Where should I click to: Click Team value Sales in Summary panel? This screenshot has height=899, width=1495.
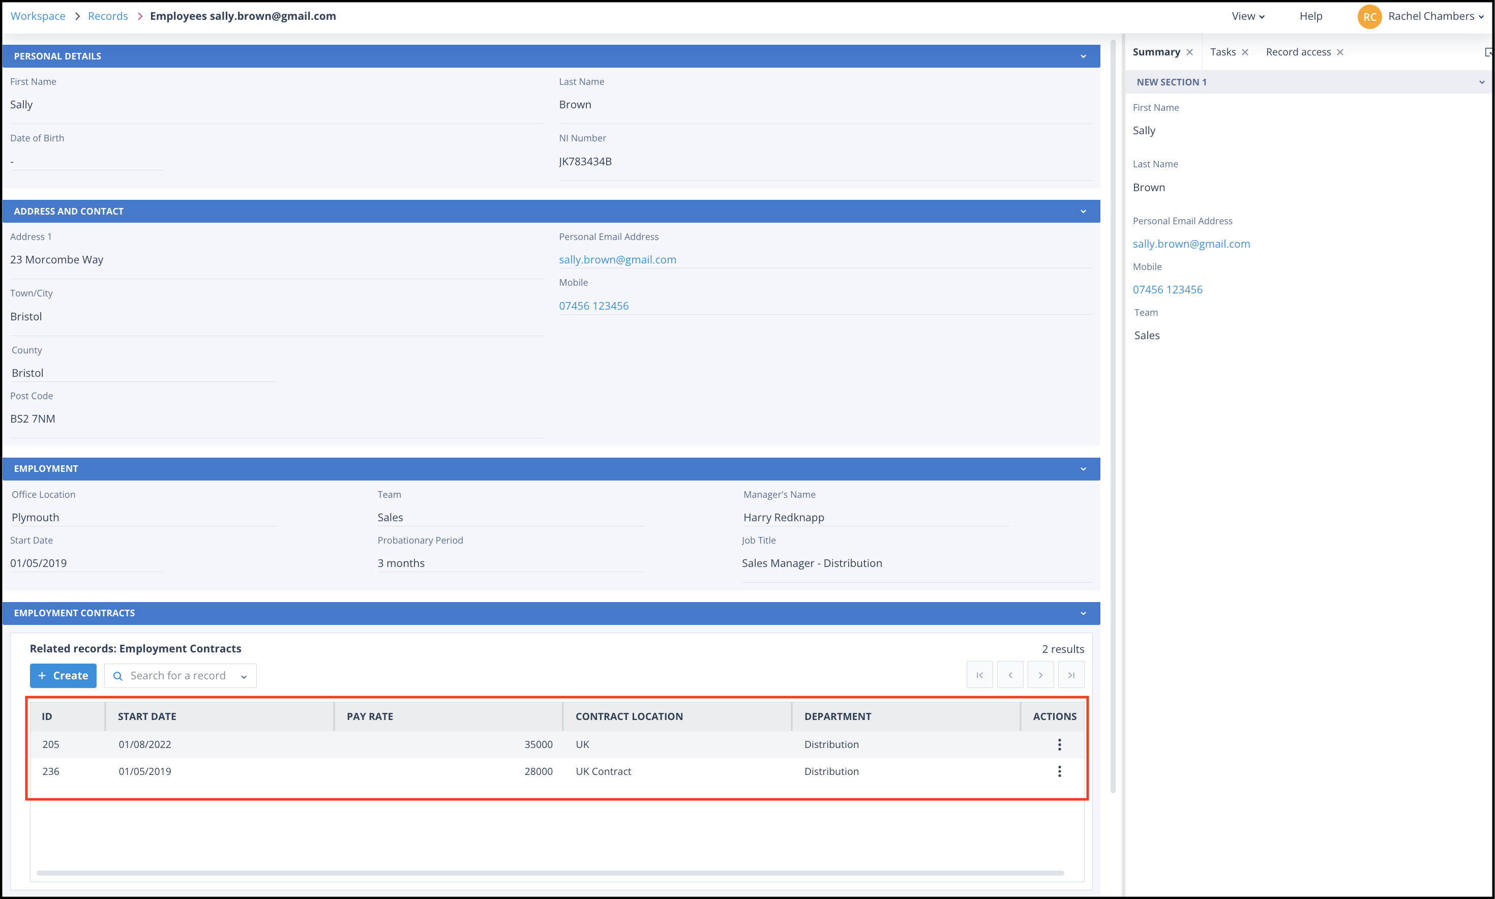click(1146, 336)
